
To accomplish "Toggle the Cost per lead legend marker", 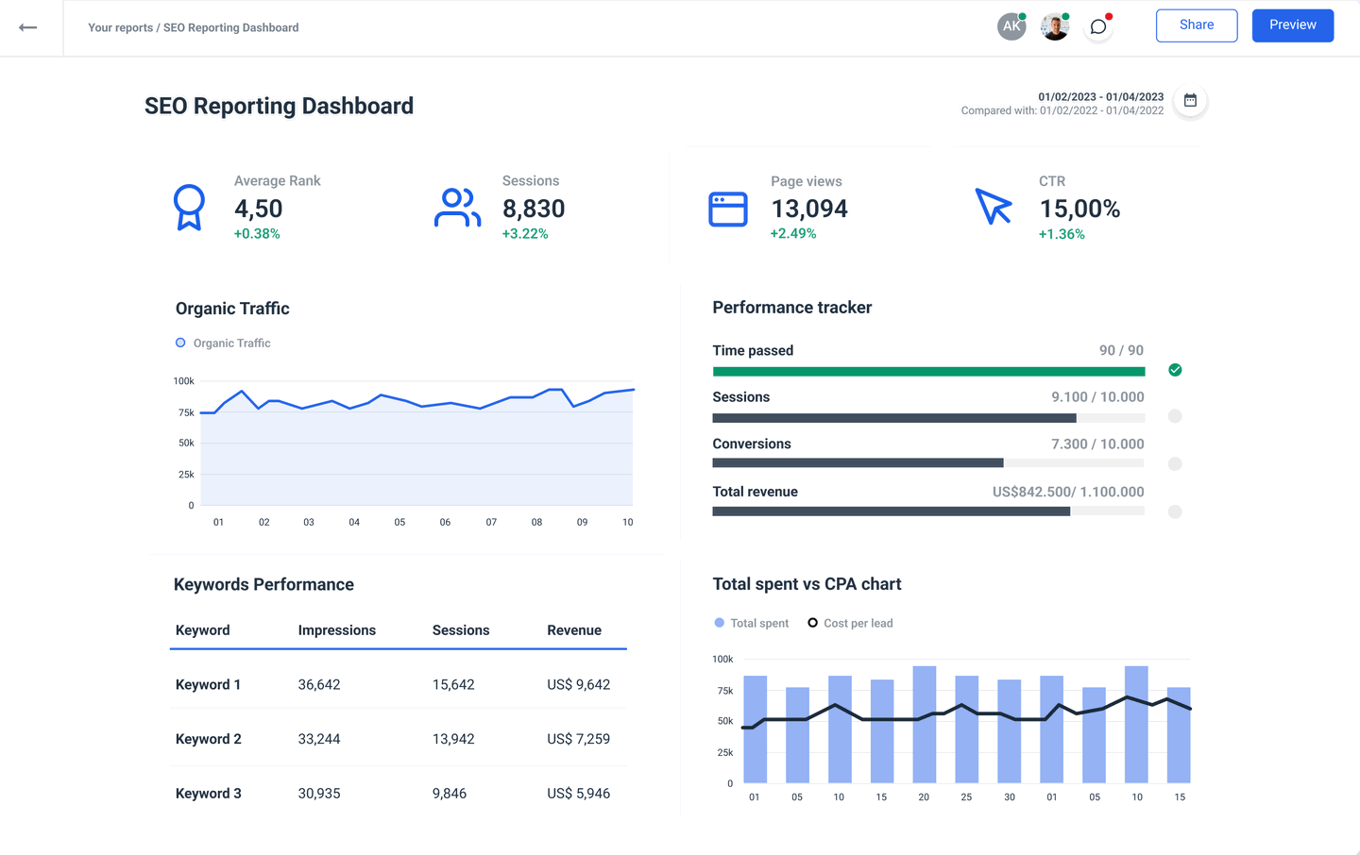I will (x=813, y=623).
